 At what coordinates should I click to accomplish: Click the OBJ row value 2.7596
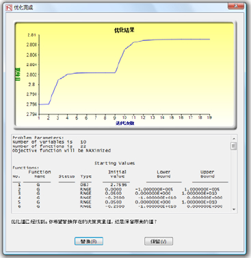point(118,185)
